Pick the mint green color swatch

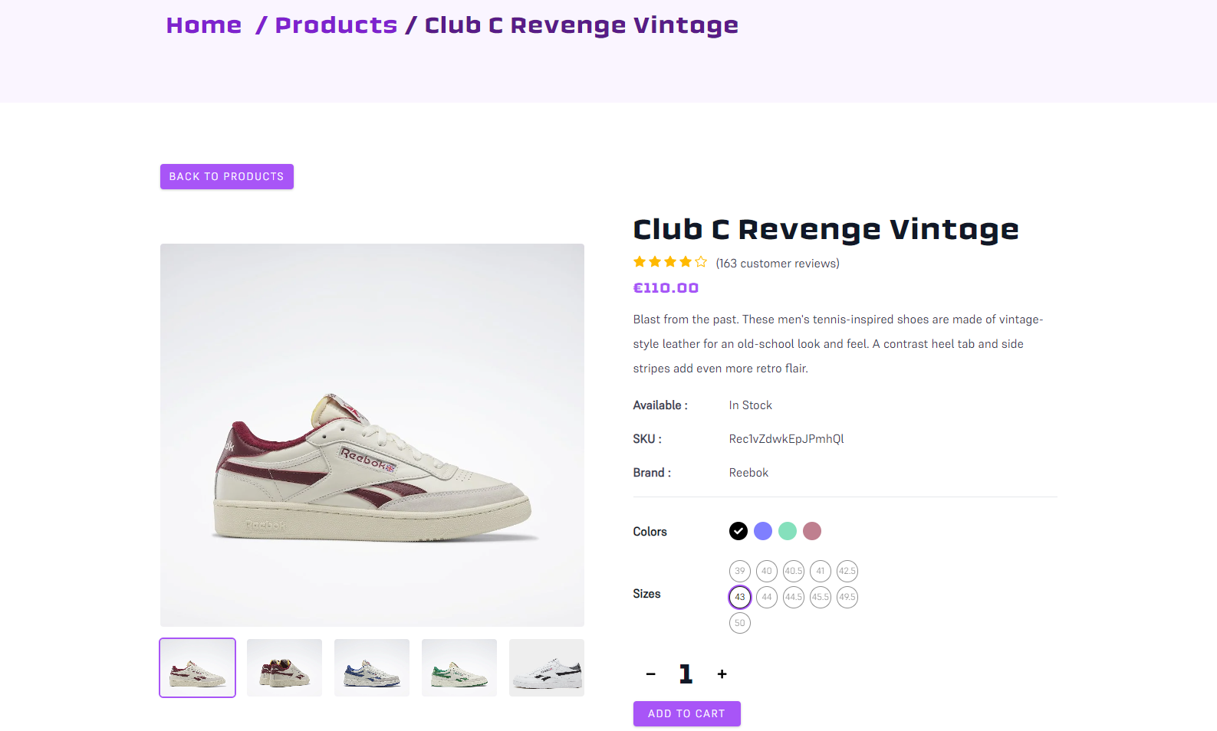pyautogui.click(x=788, y=531)
